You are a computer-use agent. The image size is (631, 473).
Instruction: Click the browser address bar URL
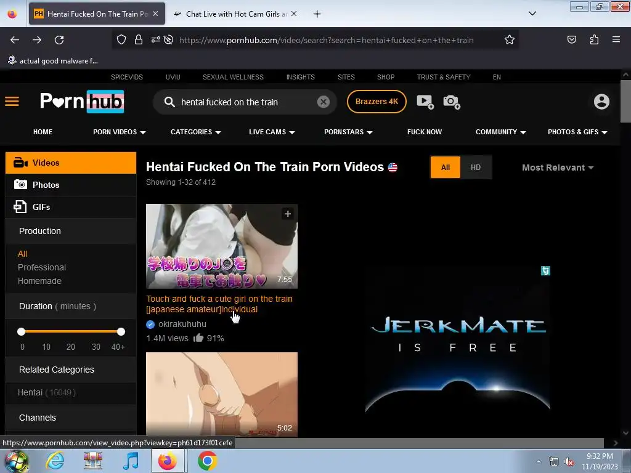[326, 40]
